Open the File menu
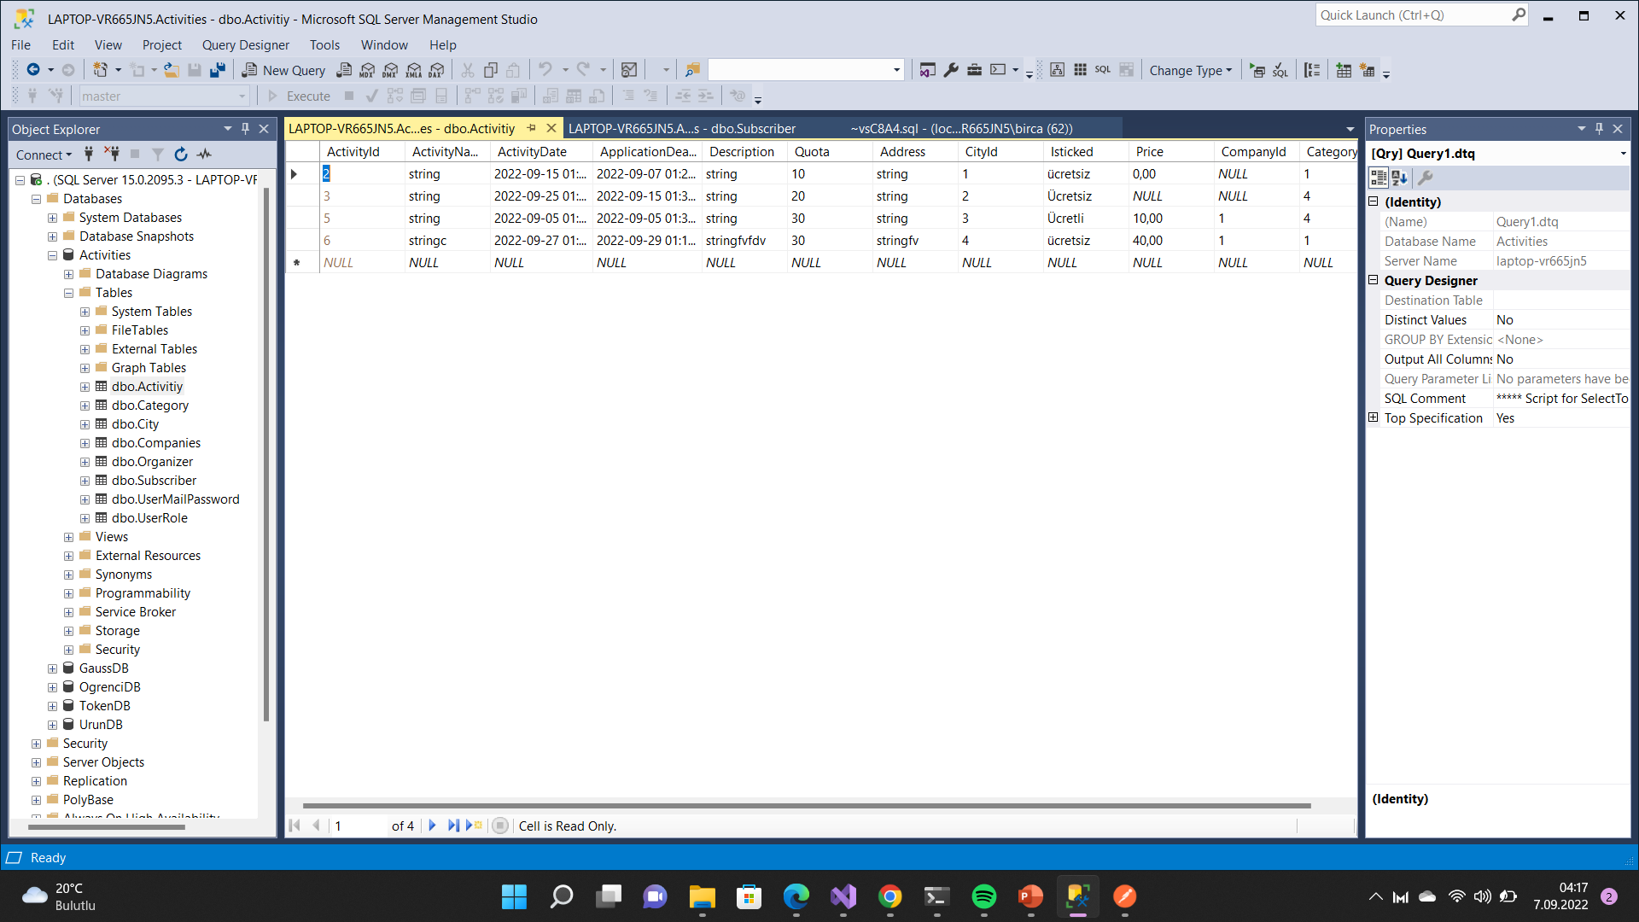Screen dimensions: 1639x922 point(20,44)
